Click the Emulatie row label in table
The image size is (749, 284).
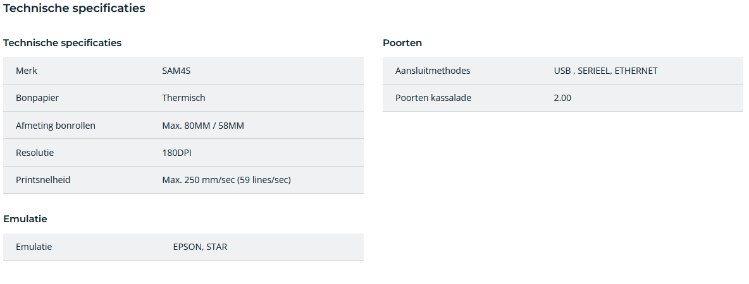(x=34, y=247)
